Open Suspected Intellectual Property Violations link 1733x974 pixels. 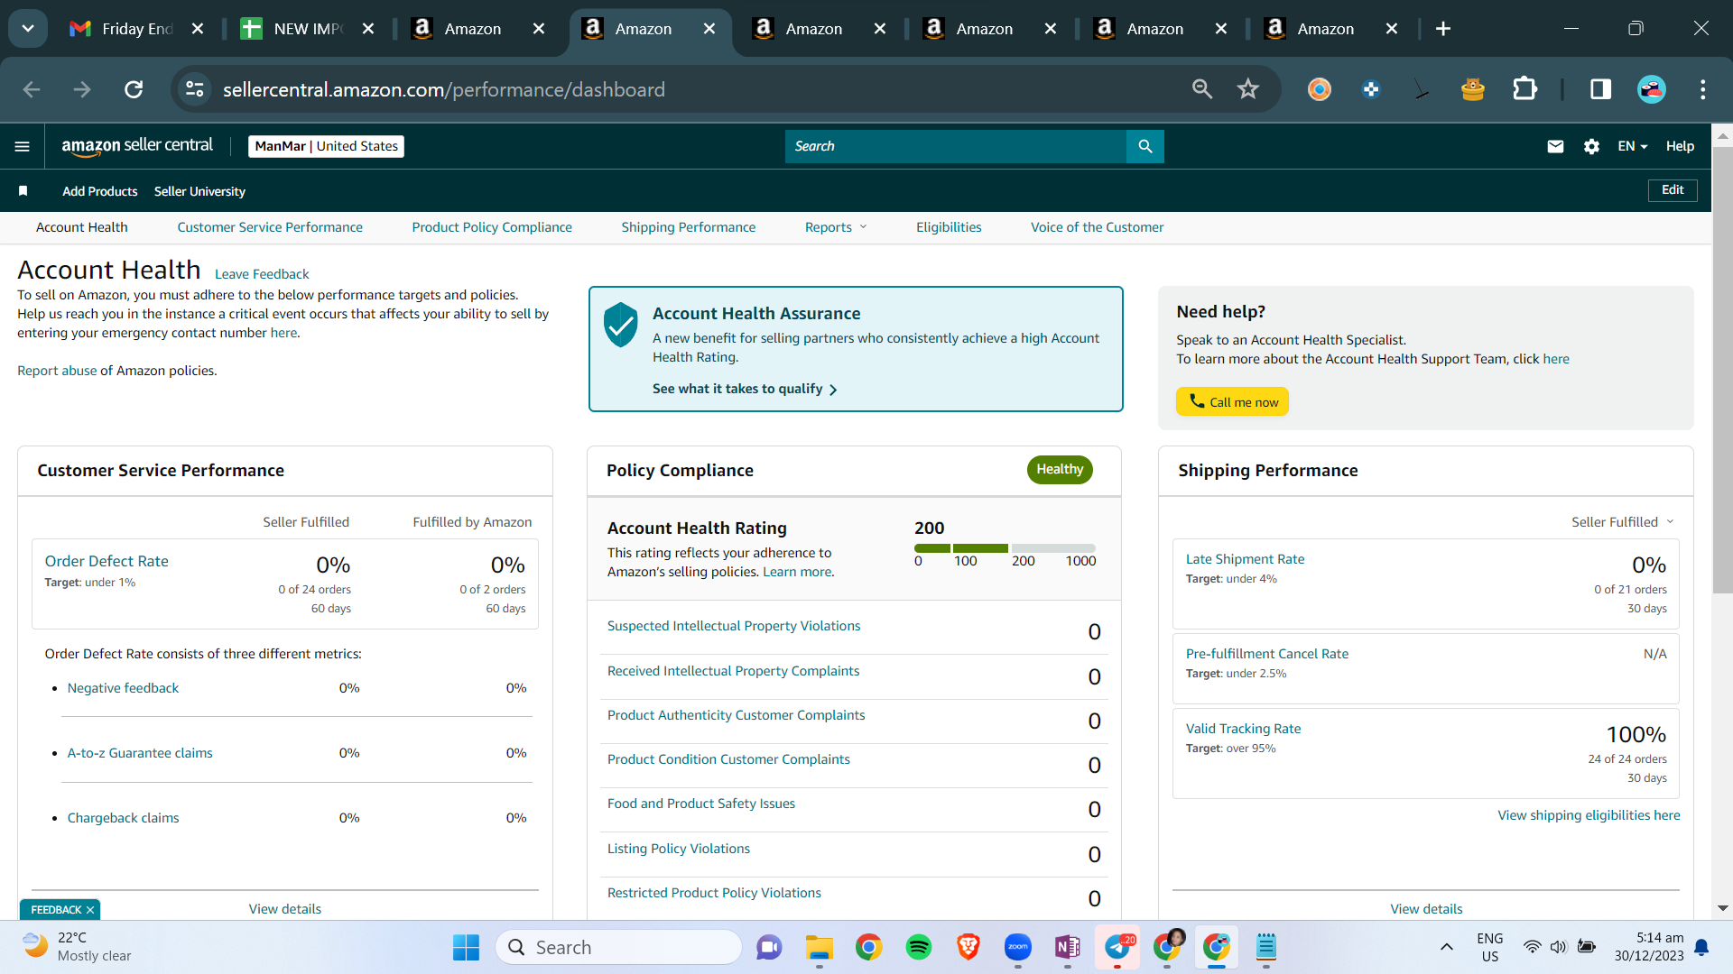734,626
